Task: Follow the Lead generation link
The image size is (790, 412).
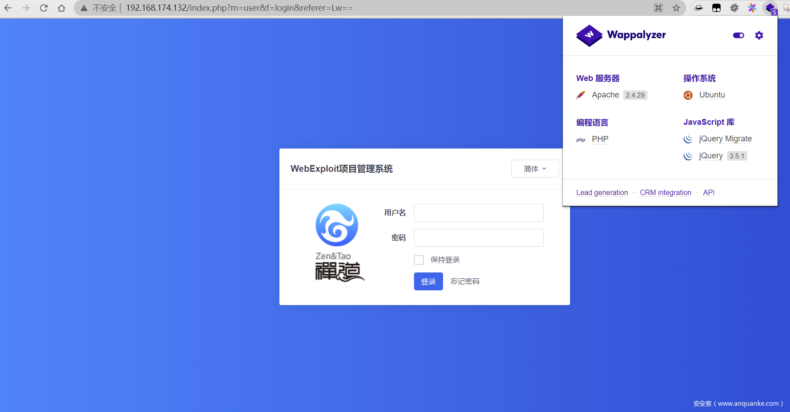Action: (602, 192)
